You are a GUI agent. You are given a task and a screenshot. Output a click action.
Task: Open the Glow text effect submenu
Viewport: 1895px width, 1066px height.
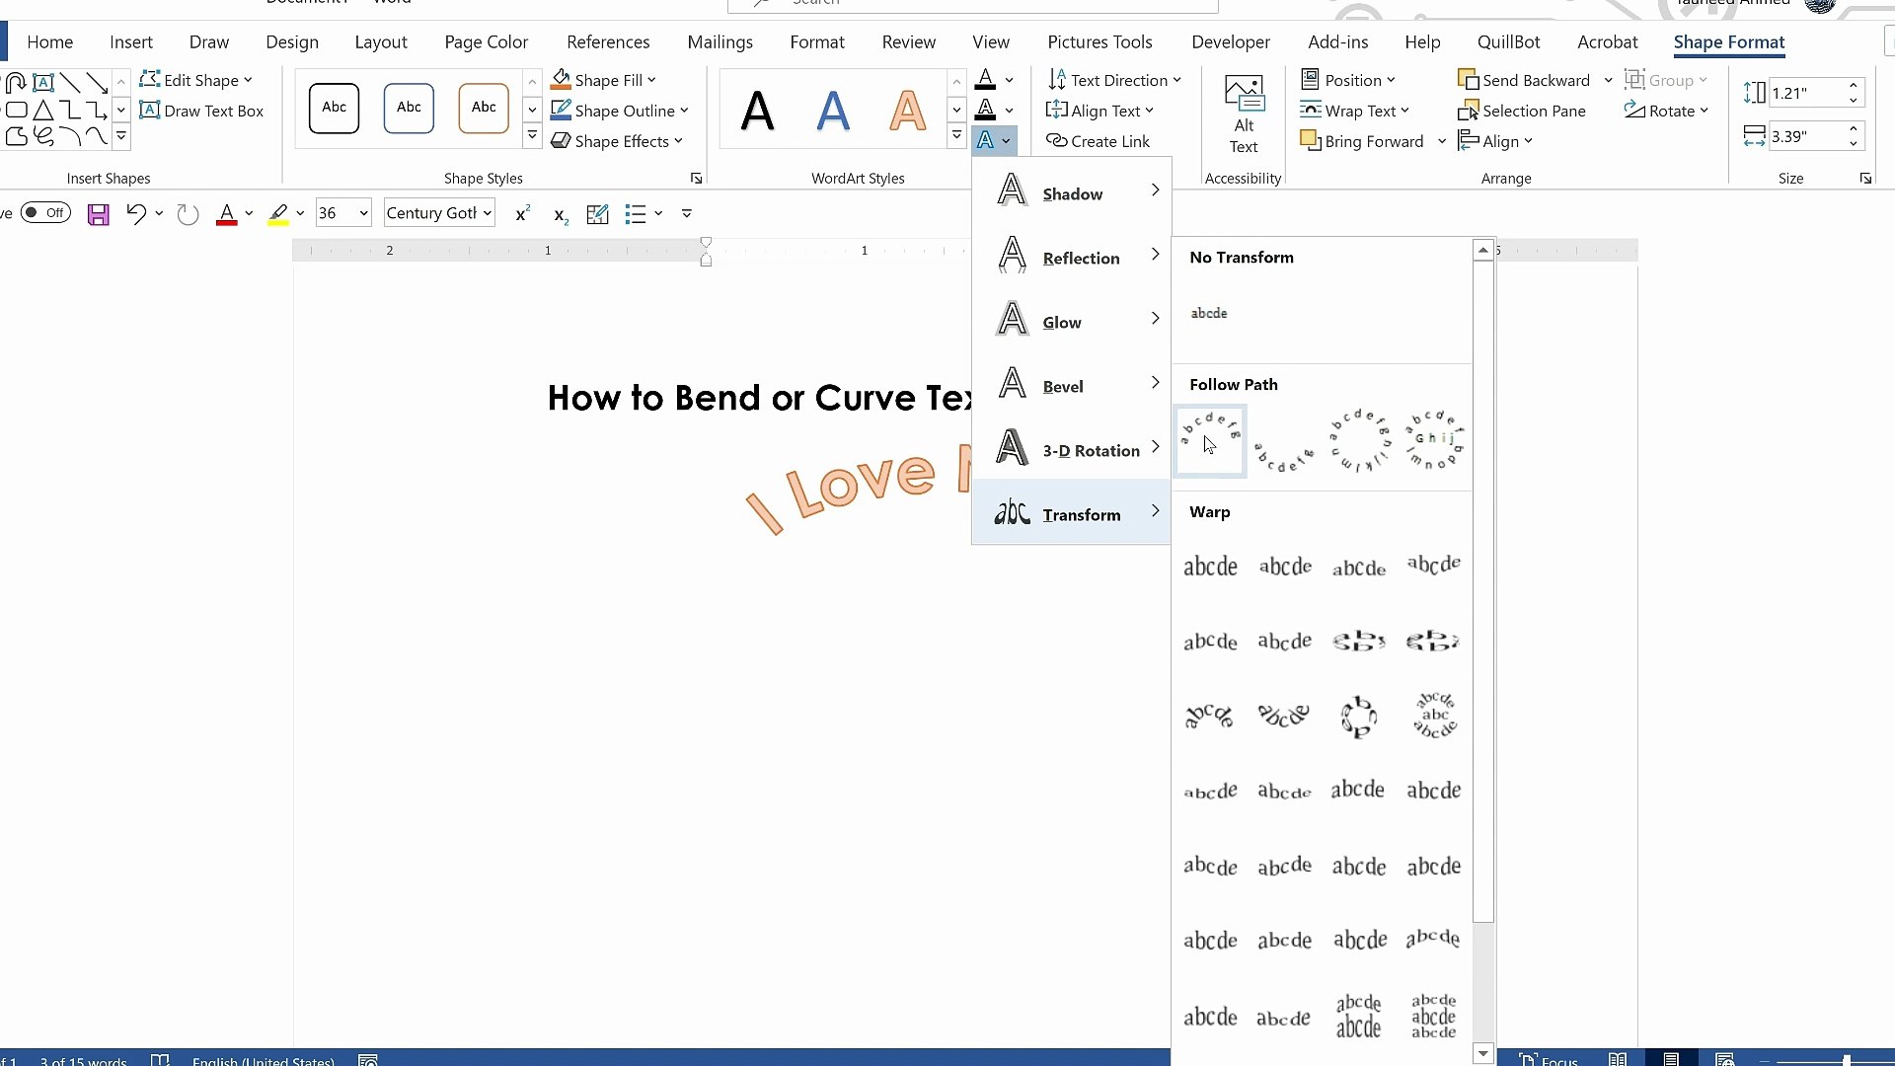point(1072,320)
